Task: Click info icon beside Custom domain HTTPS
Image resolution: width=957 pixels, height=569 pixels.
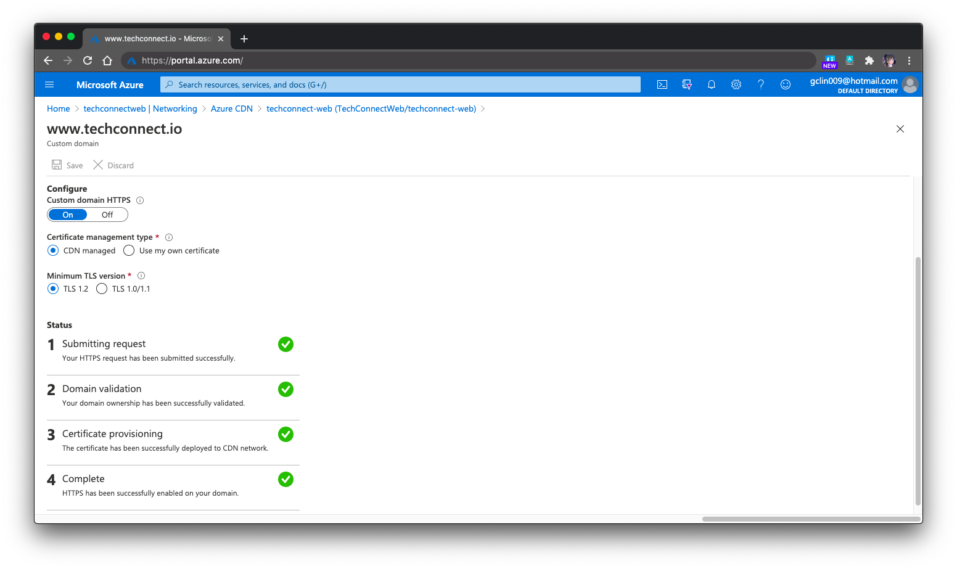Action: pyautogui.click(x=140, y=200)
